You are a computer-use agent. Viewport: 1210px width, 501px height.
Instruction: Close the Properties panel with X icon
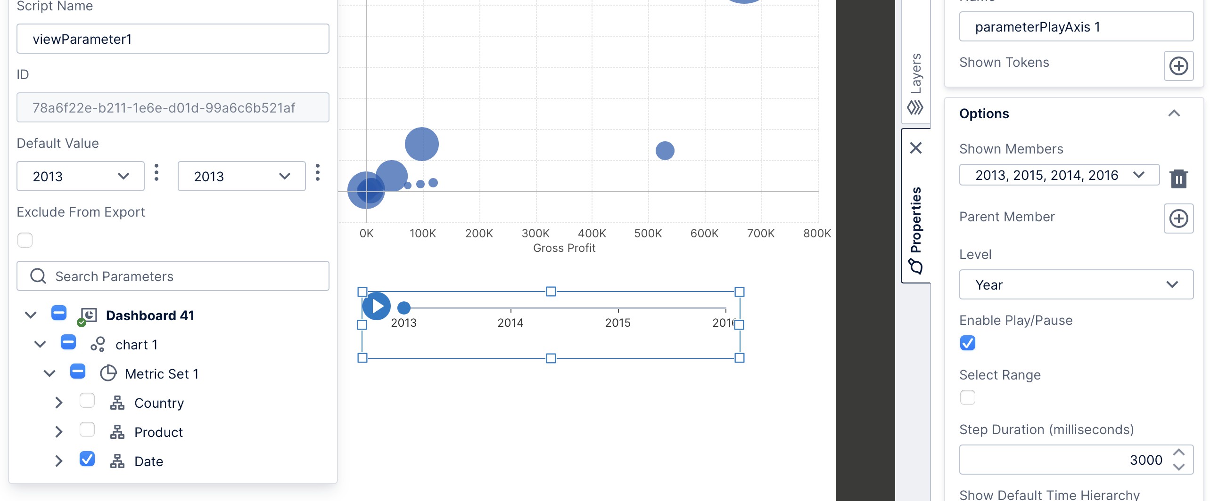(915, 148)
